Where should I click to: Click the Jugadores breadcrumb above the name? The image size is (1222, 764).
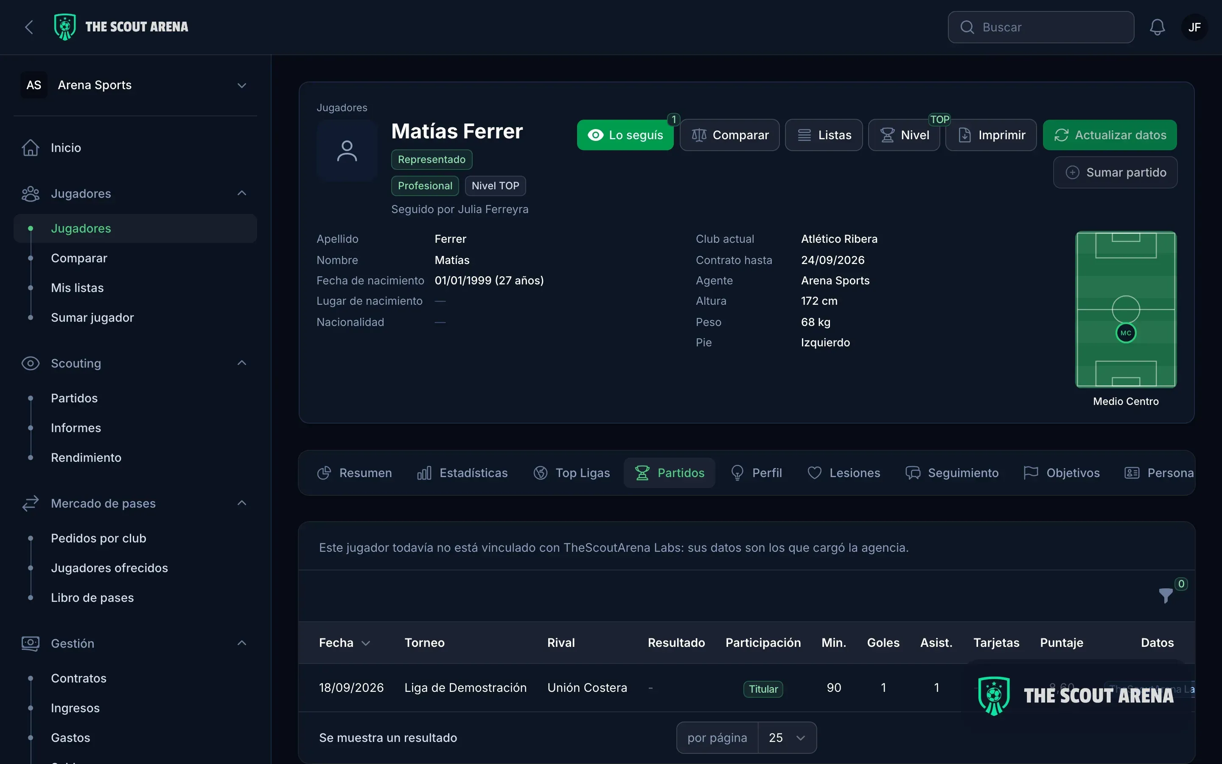342,108
